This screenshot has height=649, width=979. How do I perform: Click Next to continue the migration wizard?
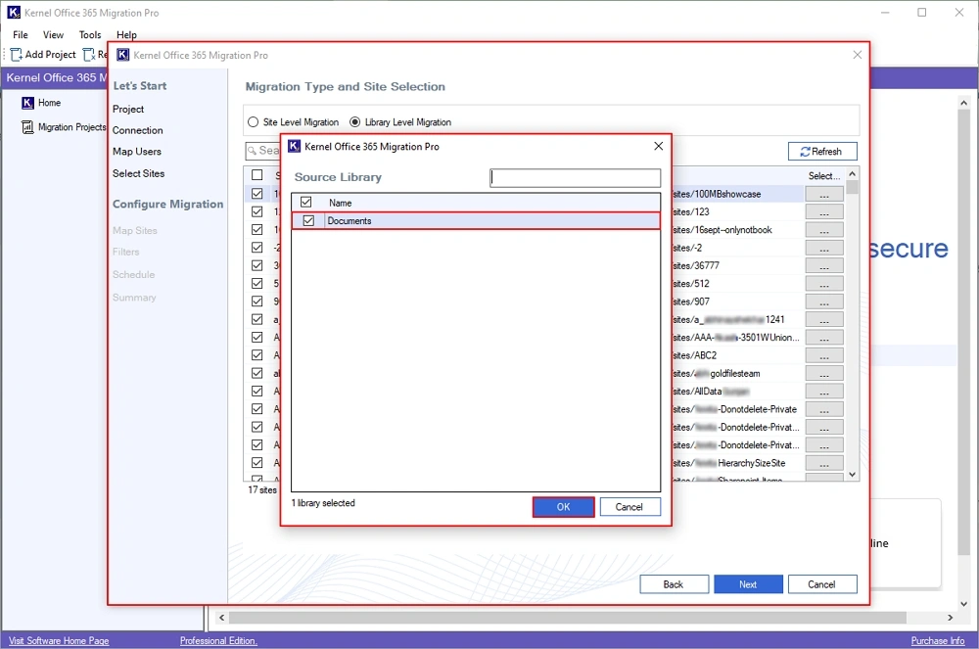[x=748, y=583]
